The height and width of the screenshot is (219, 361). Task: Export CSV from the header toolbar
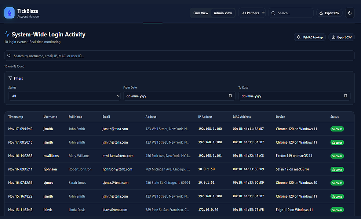pos(329,13)
